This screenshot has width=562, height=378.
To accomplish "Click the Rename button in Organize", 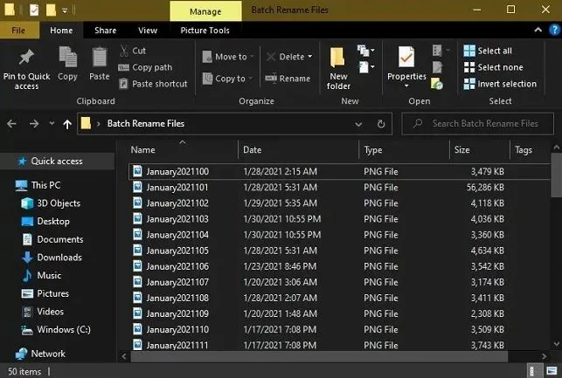I will [288, 79].
